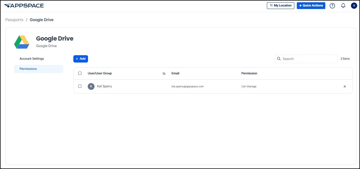
Task: Select the Permissions tab
Action: (39, 69)
